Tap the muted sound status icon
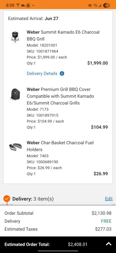 [90, 6]
